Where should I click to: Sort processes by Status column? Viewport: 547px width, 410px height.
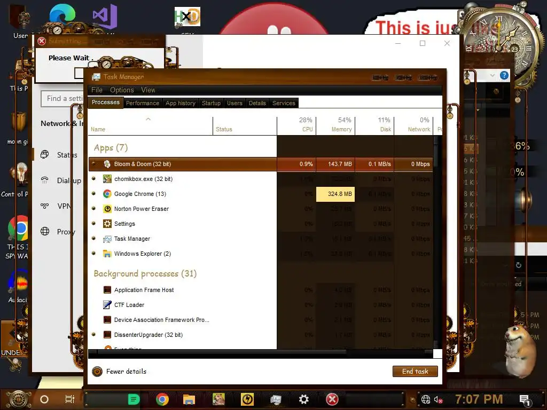245,125
